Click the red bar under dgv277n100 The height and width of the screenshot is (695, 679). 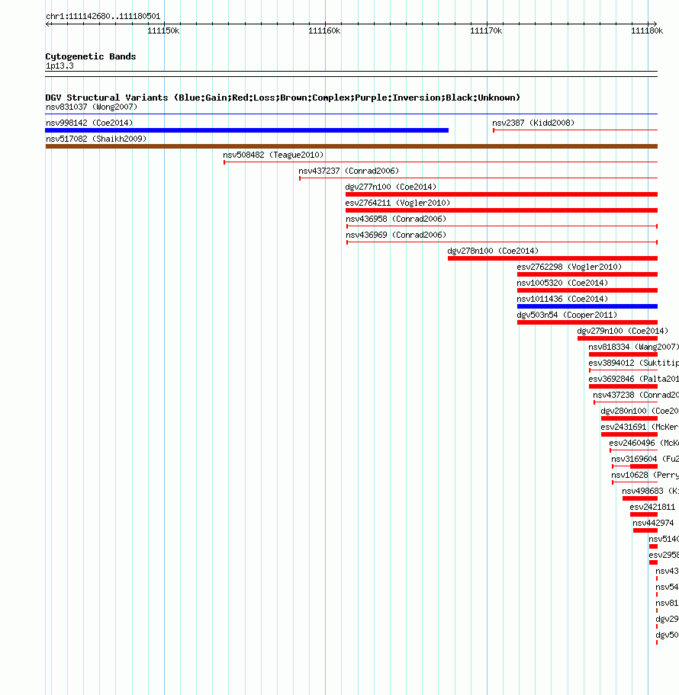[x=501, y=194]
